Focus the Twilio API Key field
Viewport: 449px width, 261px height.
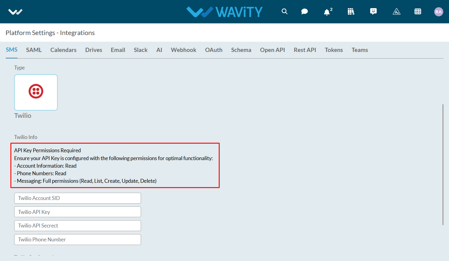click(78, 212)
